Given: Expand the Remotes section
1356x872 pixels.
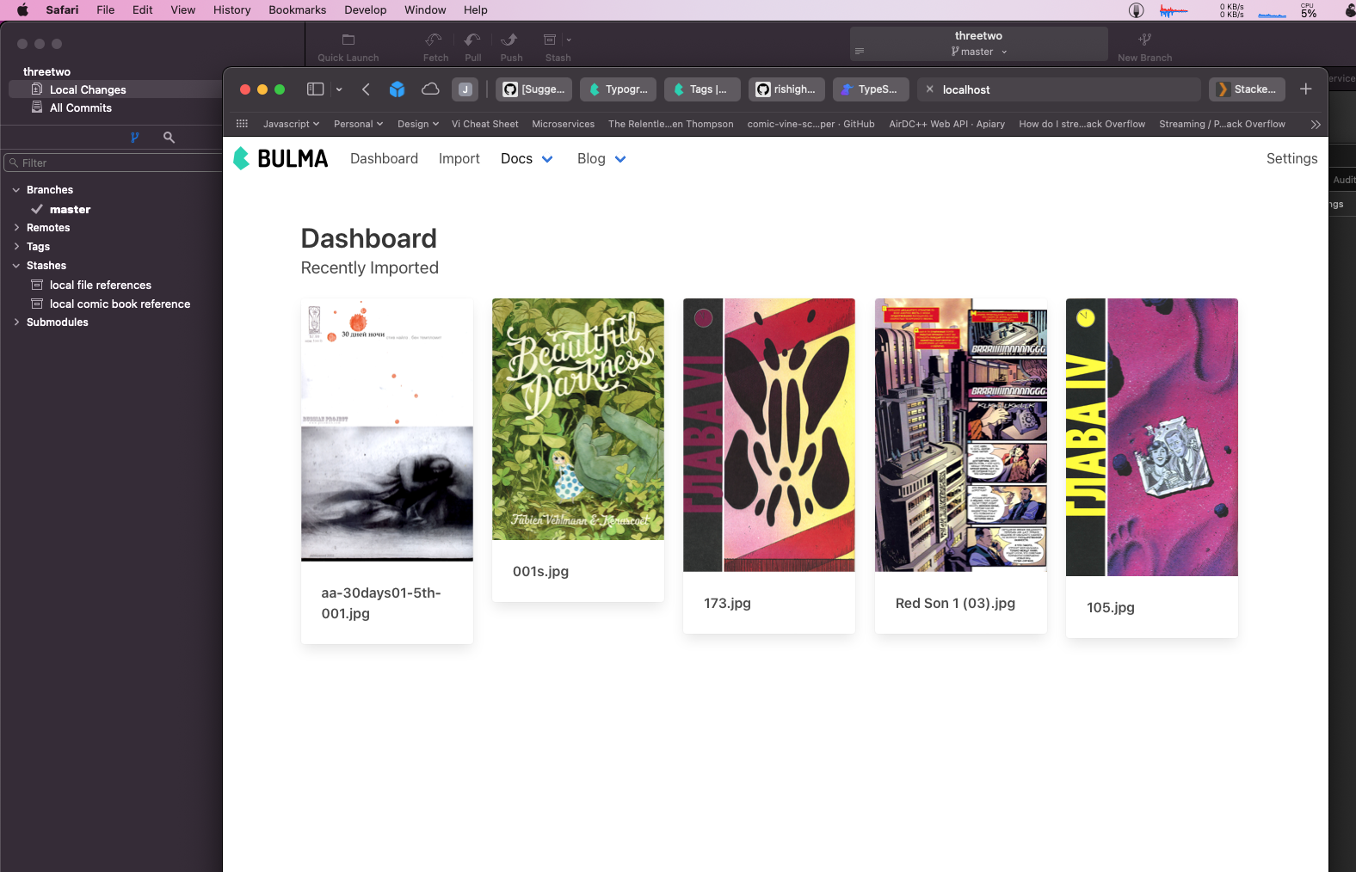Looking at the screenshot, I should (x=16, y=228).
